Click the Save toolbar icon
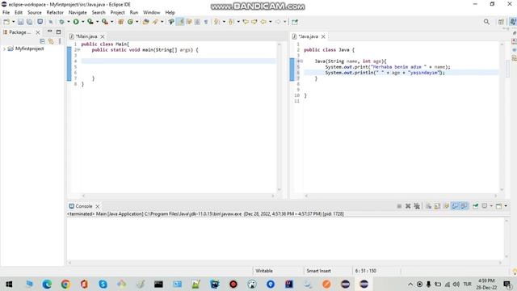Viewport: 517px width, 291px height. point(20,22)
